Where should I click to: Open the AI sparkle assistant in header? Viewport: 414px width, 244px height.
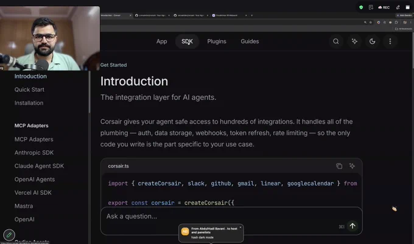pos(354,41)
